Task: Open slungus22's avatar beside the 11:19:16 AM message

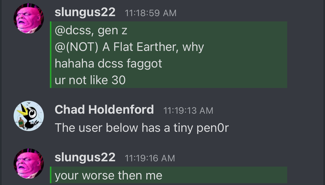Action: [28, 164]
